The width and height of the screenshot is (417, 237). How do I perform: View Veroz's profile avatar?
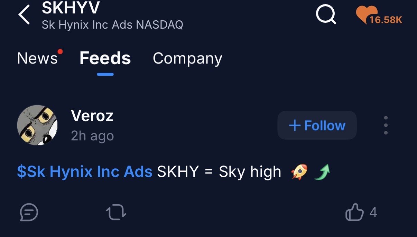37,125
